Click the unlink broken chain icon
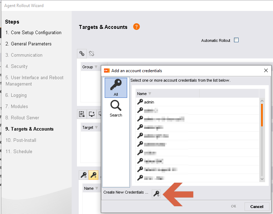Viewport: 273px width, 214px height. tap(91, 53)
